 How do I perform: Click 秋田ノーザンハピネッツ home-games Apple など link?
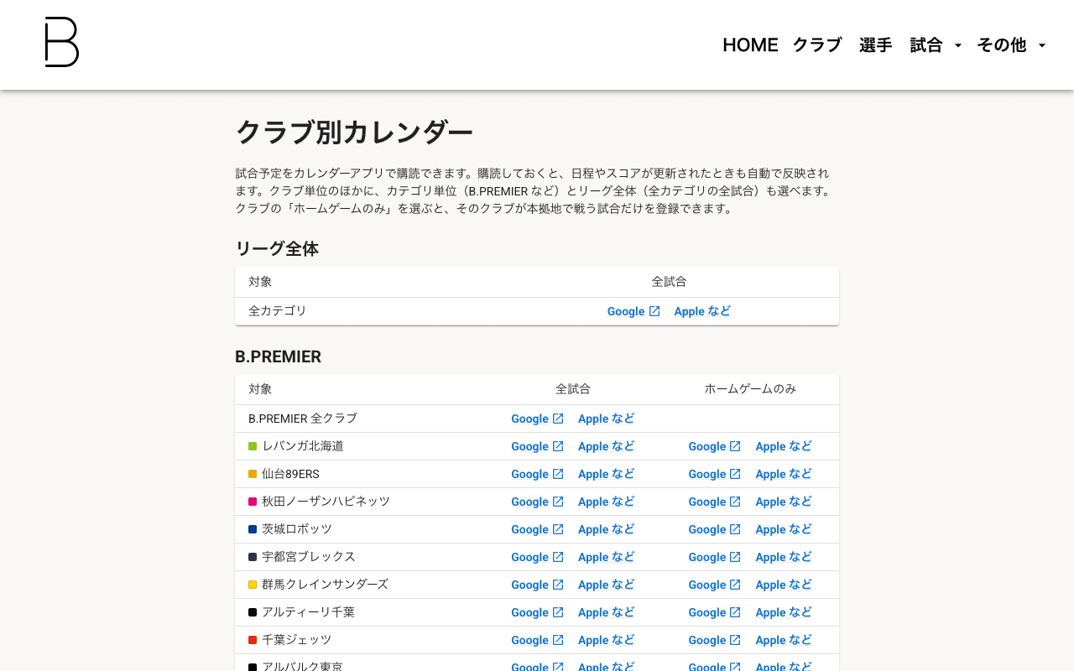pyautogui.click(x=784, y=502)
